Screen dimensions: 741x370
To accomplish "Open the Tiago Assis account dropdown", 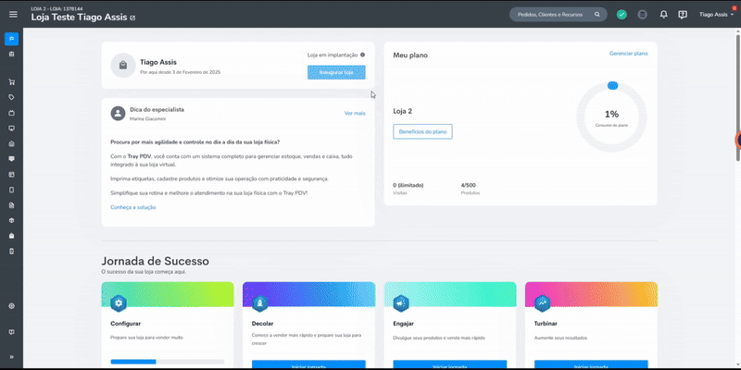I will [x=716, y=15].
